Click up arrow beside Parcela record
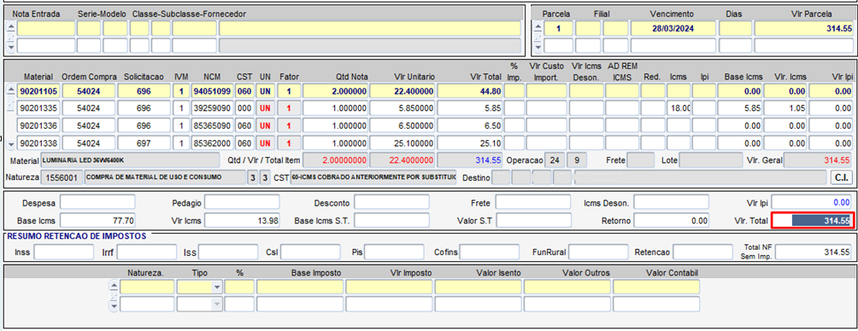Image resolution: width=858 pixels, height=331 pixels. tap(538, 26)
